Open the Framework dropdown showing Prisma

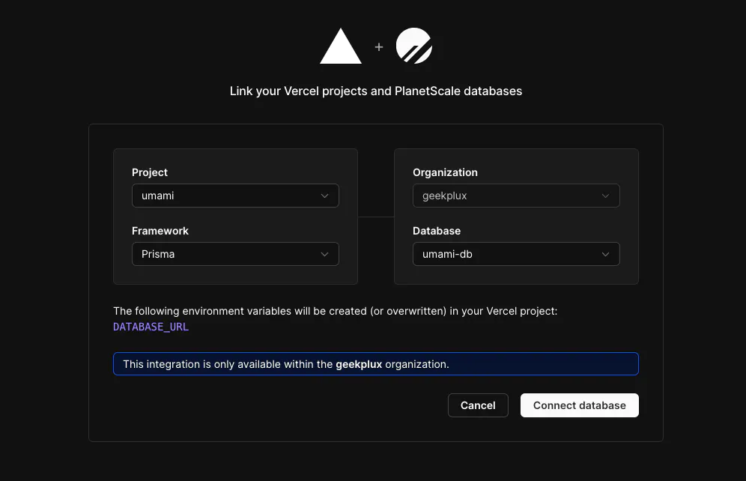click(x=235, y=254)
